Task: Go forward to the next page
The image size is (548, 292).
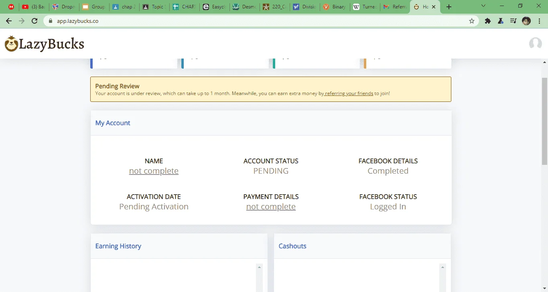Action: [22, 21]
